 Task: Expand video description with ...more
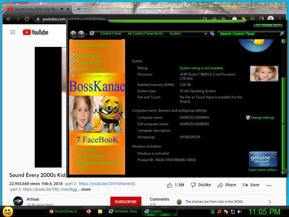tap(84, 189)
